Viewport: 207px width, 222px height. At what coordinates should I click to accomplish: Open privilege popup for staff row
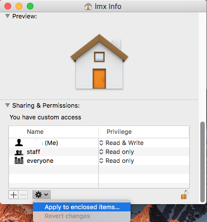(x=101, y=152)
